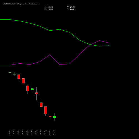Select the 22 May date label
This screenshot has width=139, height=139.
pyautogui.click(x=31, y=132)
